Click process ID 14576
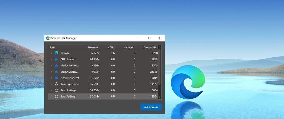 154,65
